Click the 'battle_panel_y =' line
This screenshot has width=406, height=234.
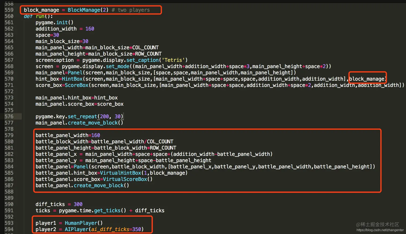[123, 161]
